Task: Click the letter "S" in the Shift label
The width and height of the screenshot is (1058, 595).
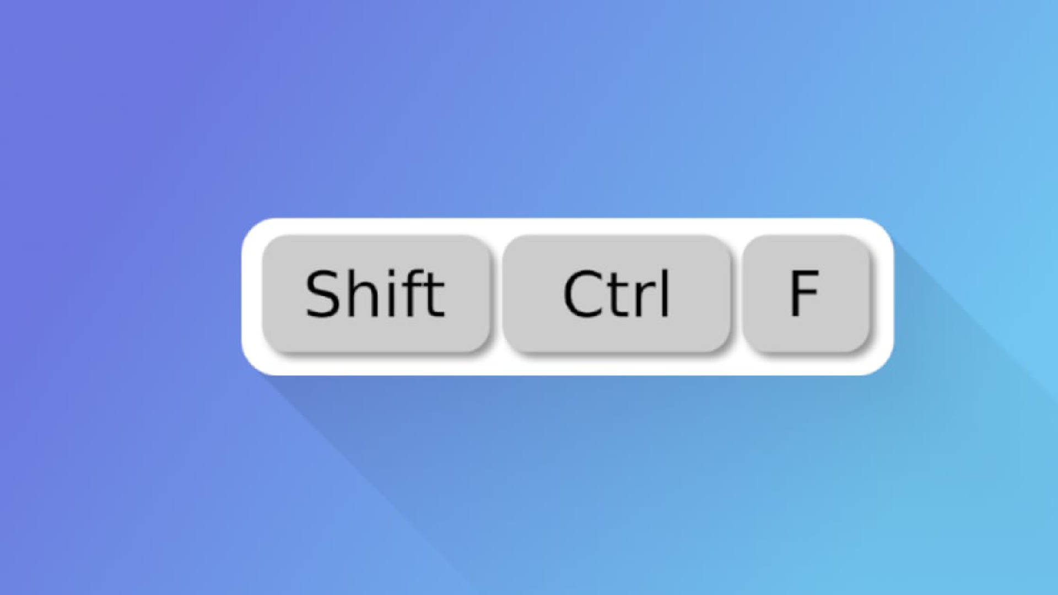Action: pyautogui.click(x=322, y=294)
